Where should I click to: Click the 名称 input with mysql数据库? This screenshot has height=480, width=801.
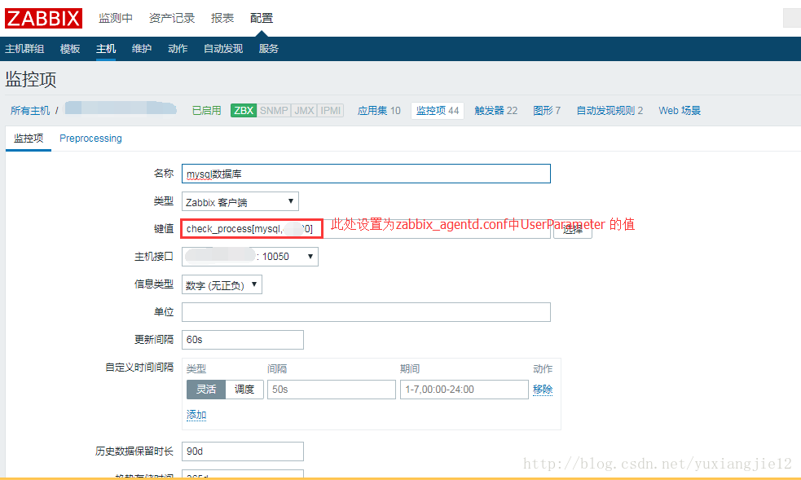coord(366,174)
